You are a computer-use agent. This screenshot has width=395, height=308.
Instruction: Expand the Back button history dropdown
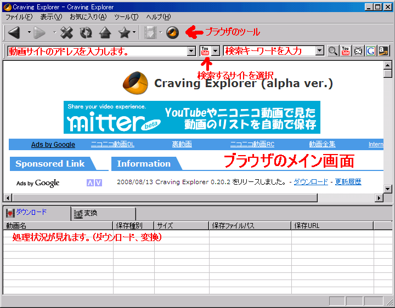(x=29, y=32)
